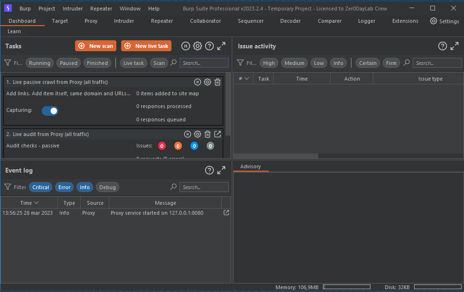Open the live audit task in new window
This screenshot has width=464, height=292.
[218, 134]
